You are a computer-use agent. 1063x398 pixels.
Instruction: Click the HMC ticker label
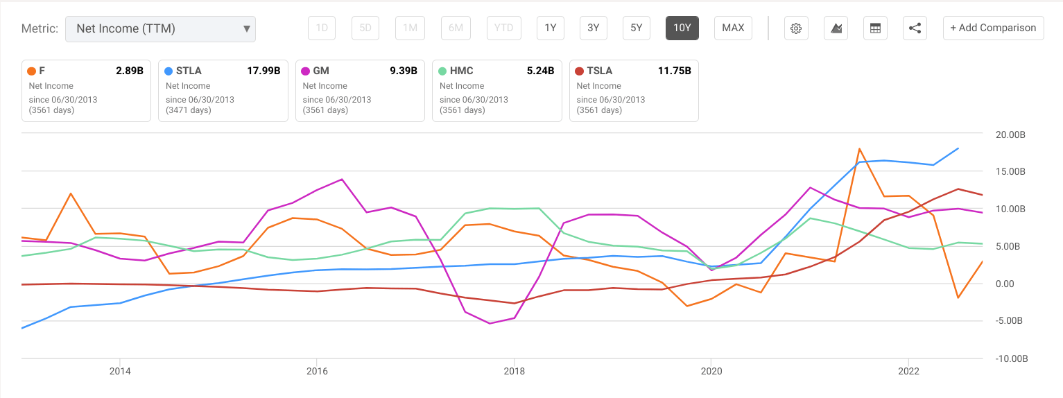pyautogui.click(x=463, y=71)
